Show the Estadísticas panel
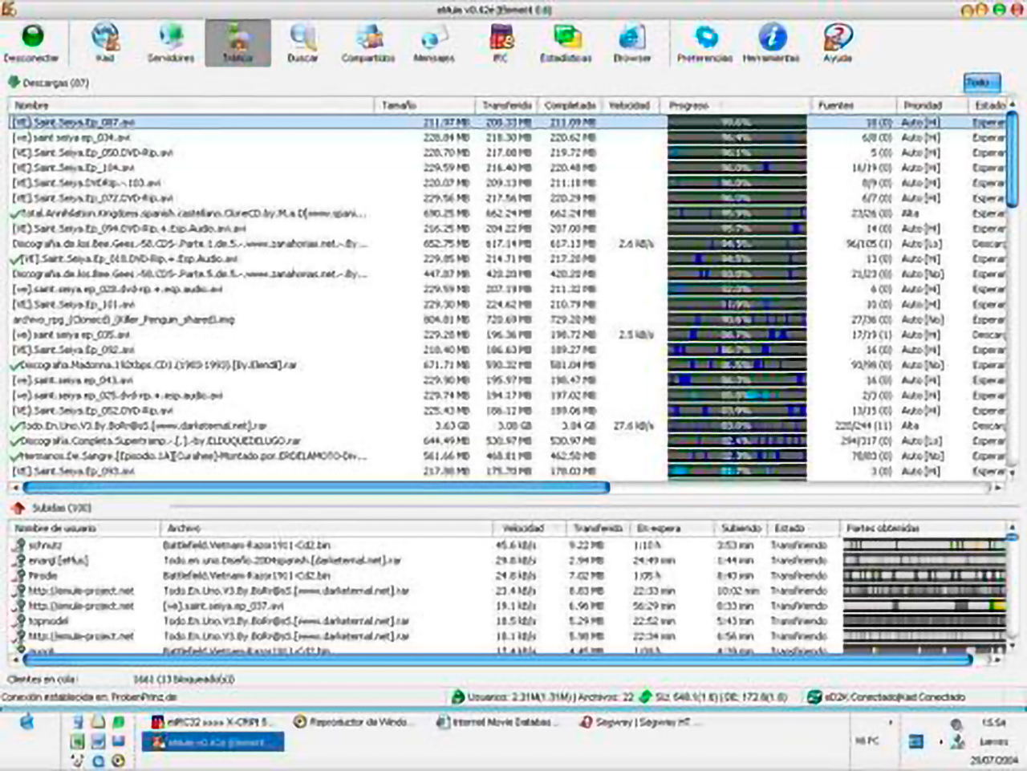1027x771 pixels. point(566,43)
